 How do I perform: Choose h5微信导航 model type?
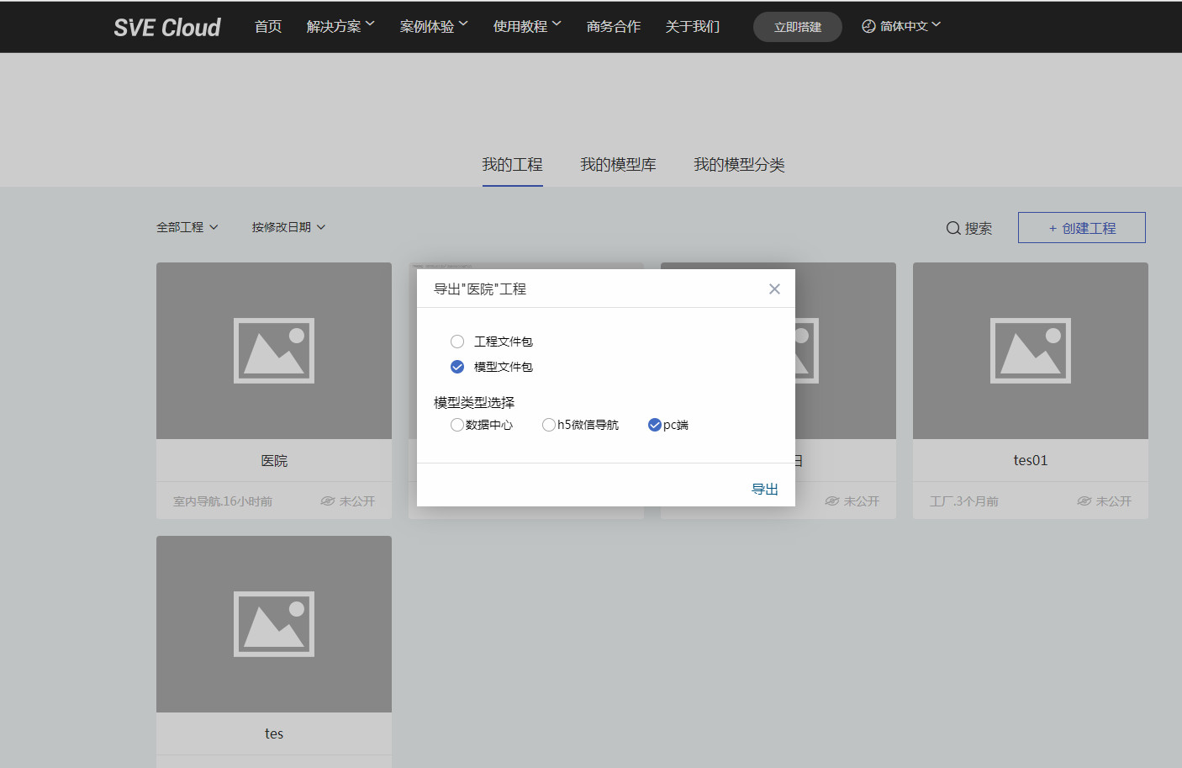click(x=549, y=425)
